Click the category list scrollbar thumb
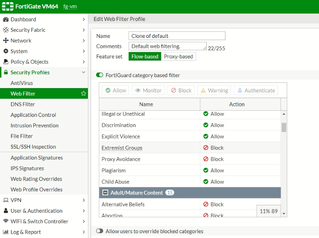319x238 pixels. pyautogui.click(x=284, y=127)
